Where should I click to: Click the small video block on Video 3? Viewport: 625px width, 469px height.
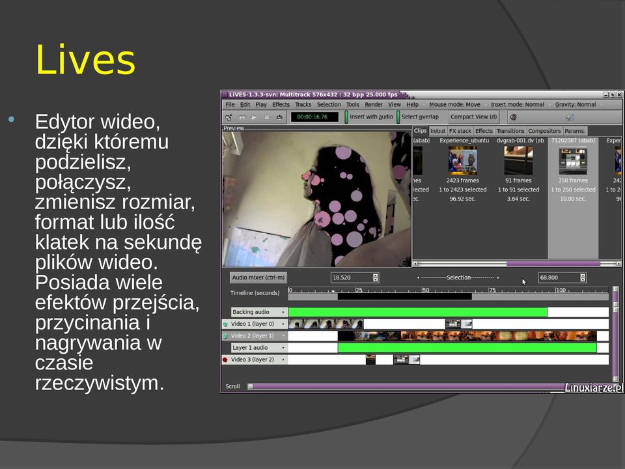370,360
